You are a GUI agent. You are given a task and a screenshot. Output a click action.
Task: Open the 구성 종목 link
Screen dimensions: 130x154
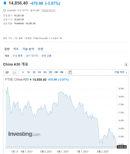(17, 56)
